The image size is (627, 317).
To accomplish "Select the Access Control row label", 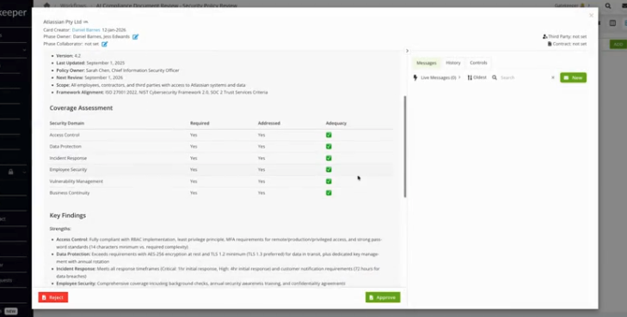I will (x=65, y=135).
